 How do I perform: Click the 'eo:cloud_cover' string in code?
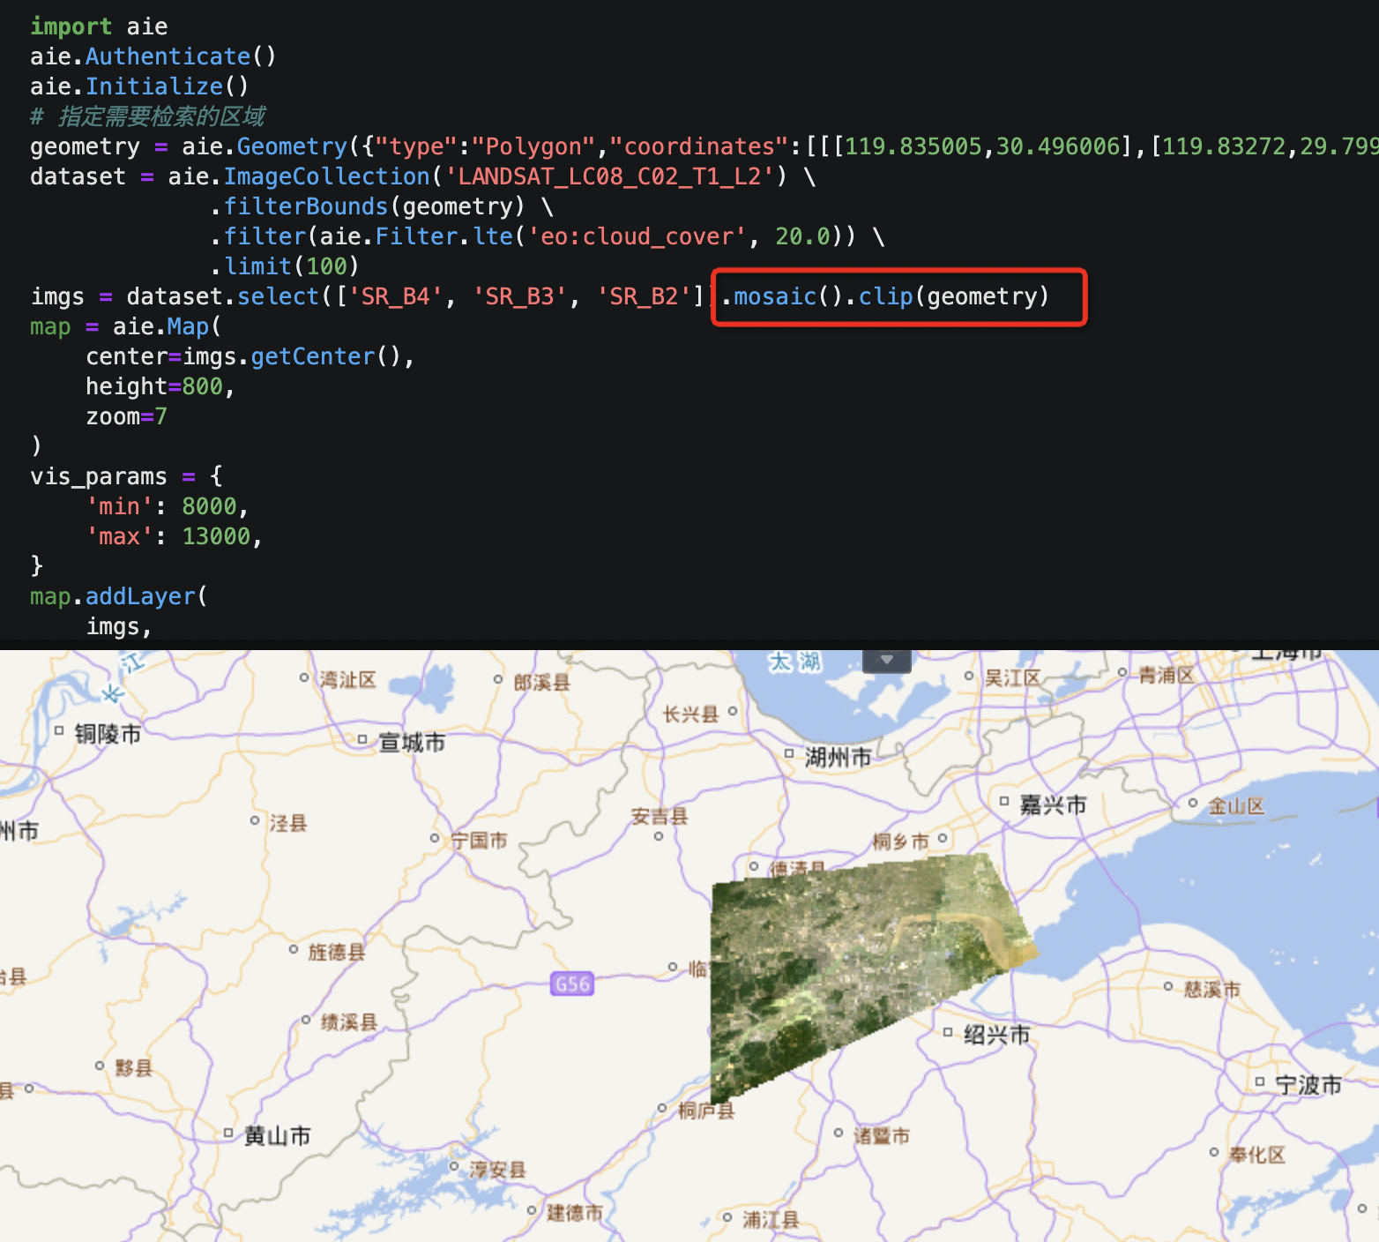637,236
